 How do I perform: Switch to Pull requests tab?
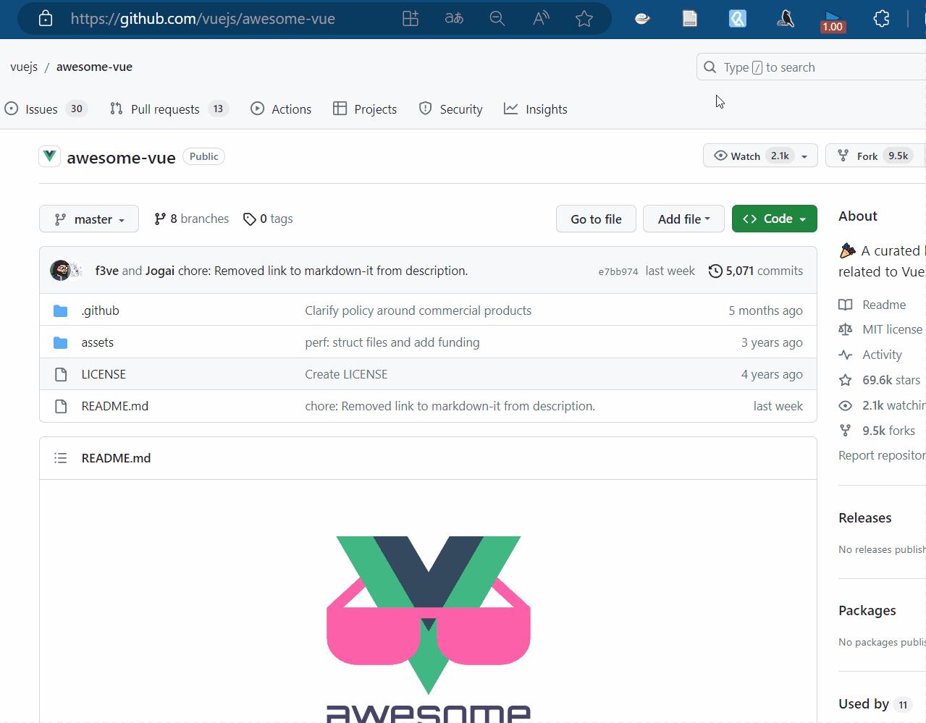click(x=169, y=109)
